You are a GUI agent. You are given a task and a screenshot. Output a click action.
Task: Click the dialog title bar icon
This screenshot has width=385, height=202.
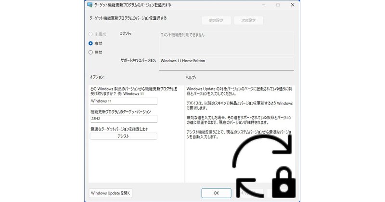tap(90, 5)
